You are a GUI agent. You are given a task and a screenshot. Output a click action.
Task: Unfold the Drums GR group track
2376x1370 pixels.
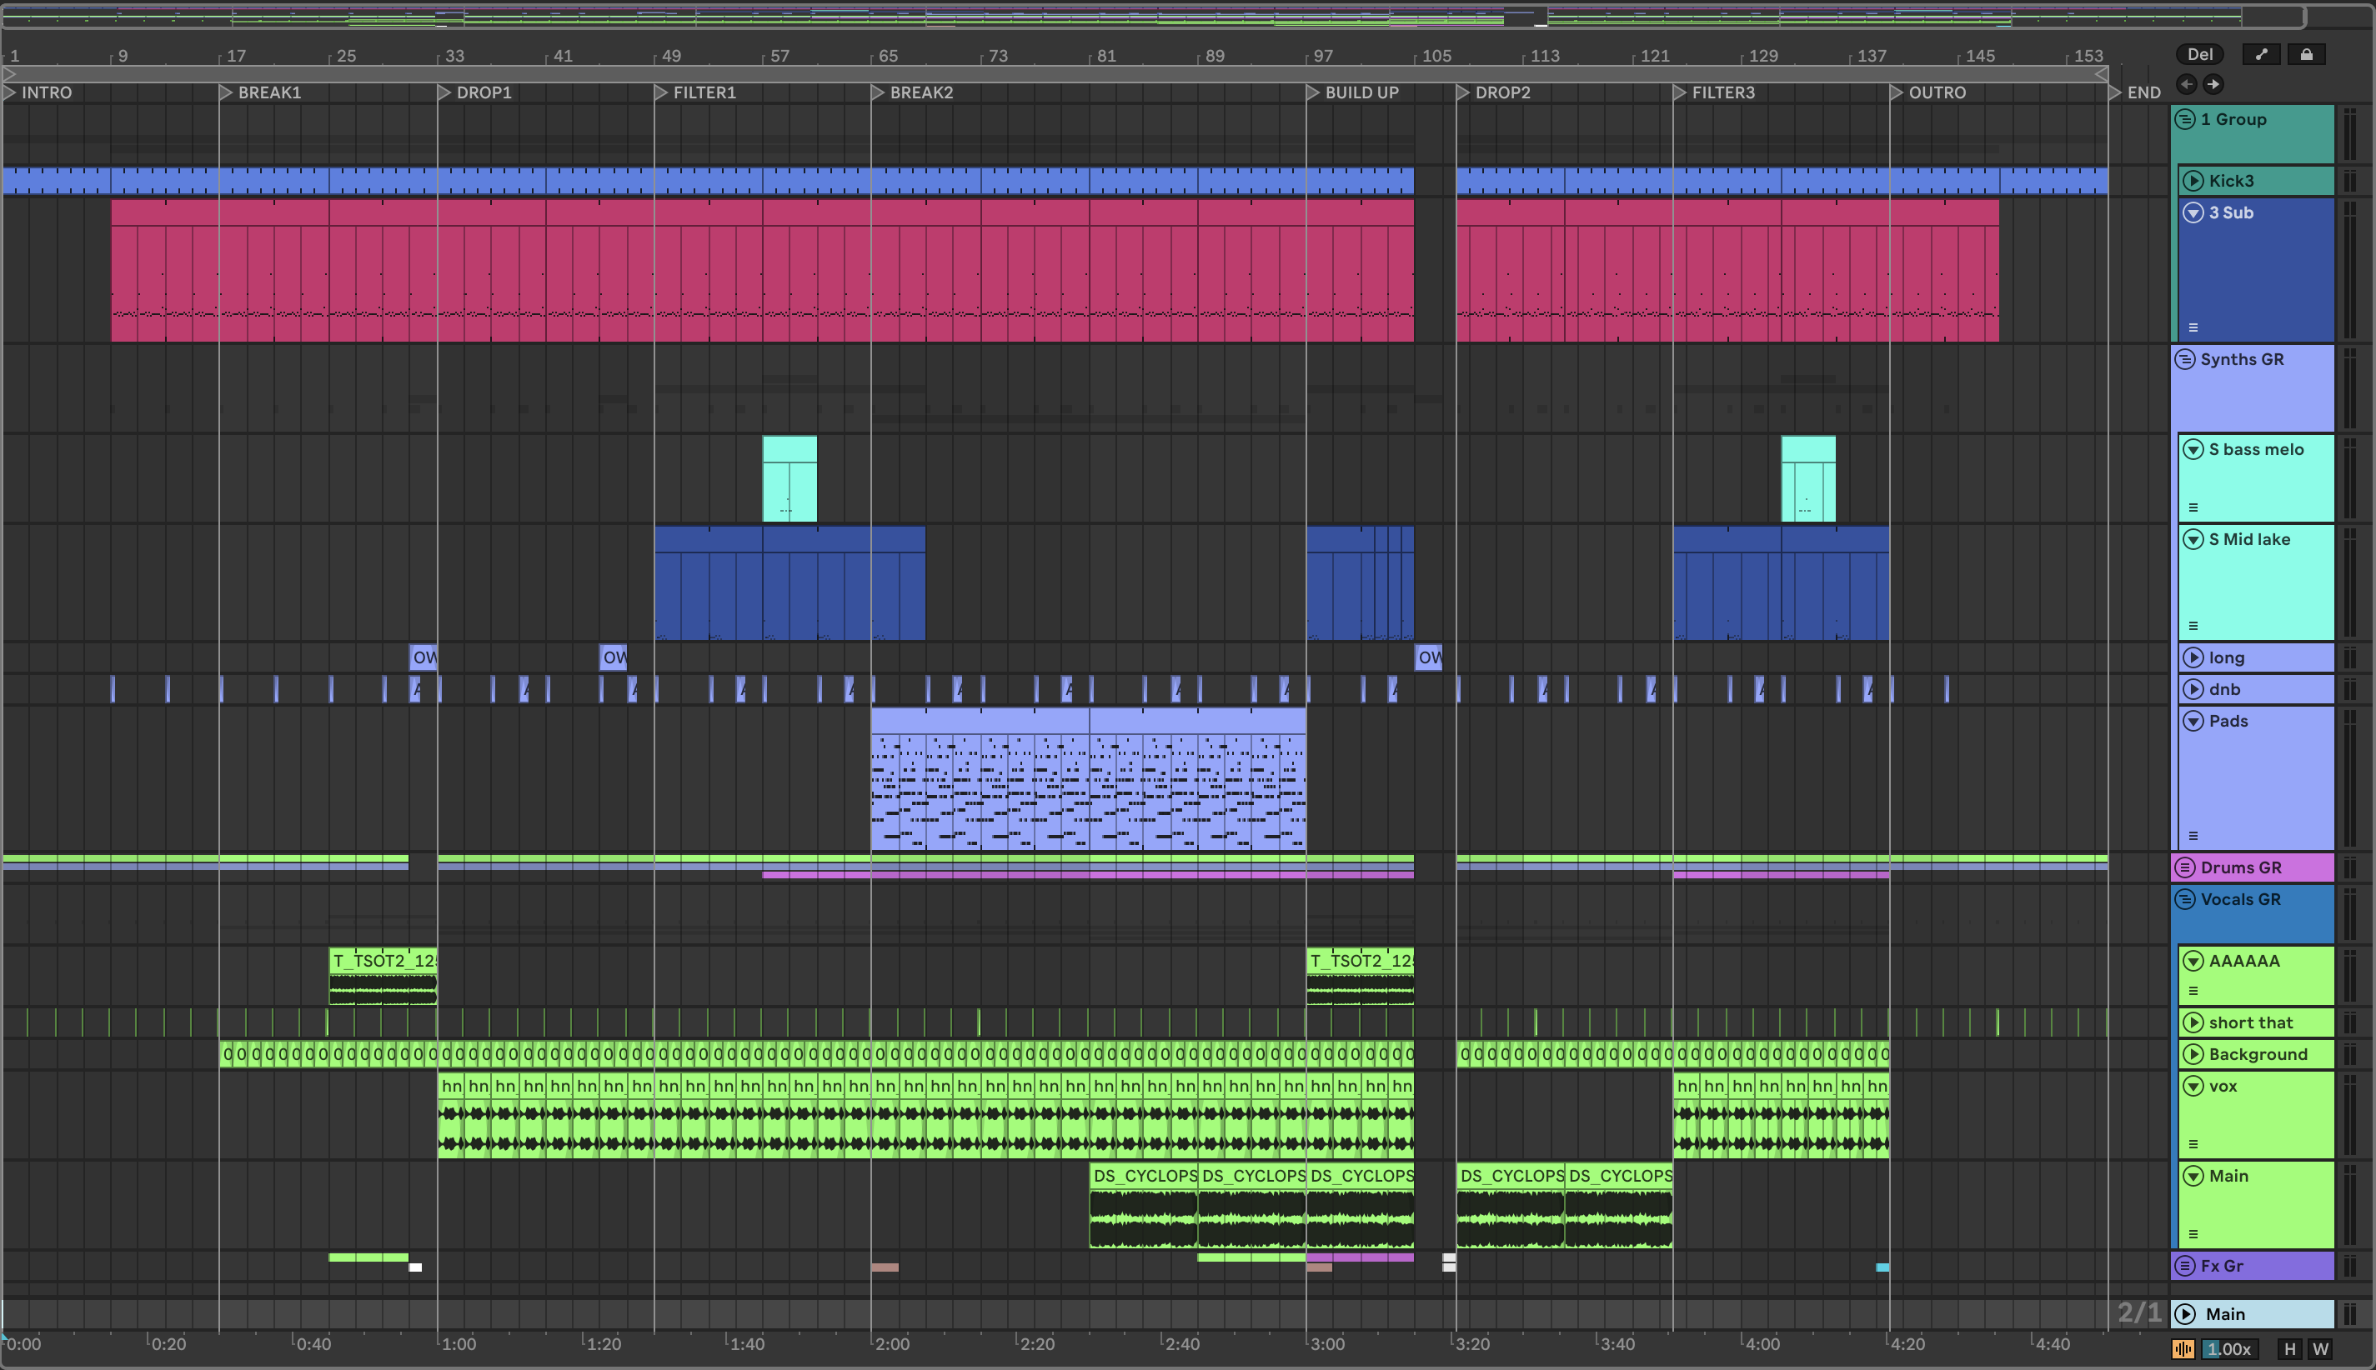(2186, 867)
